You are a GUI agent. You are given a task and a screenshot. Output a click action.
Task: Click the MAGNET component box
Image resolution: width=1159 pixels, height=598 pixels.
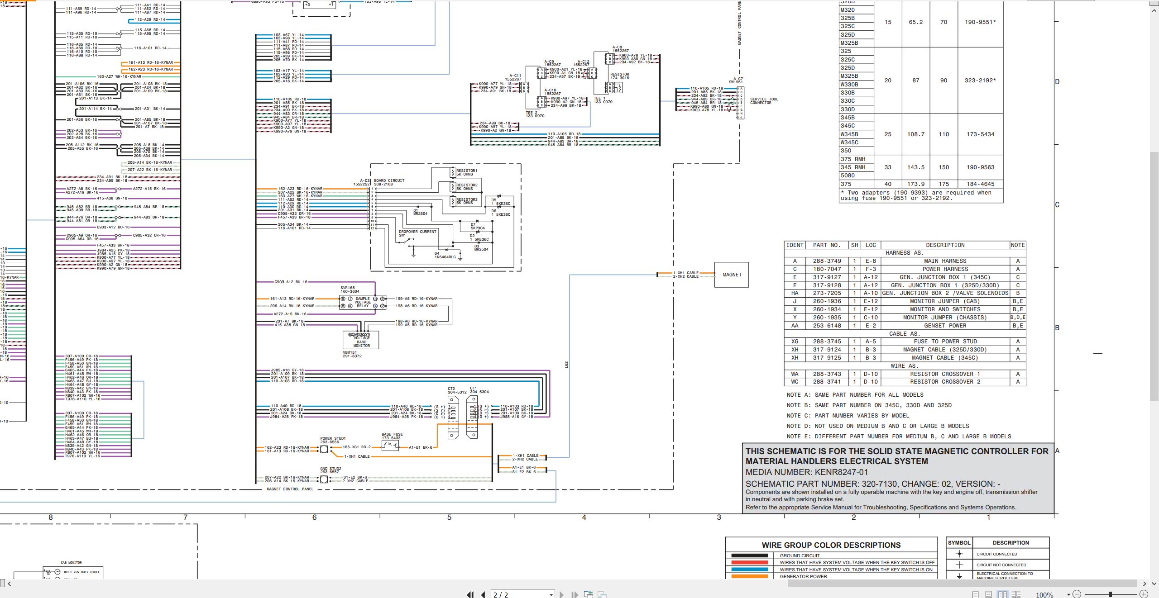pos(732,275)
